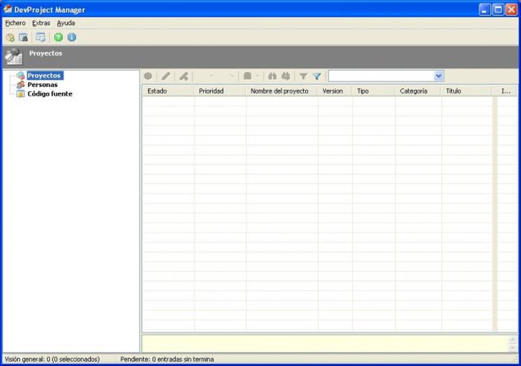Screen dimensions: 521x366
Task: Click the green help globe icon
Action: coord(58,37)
